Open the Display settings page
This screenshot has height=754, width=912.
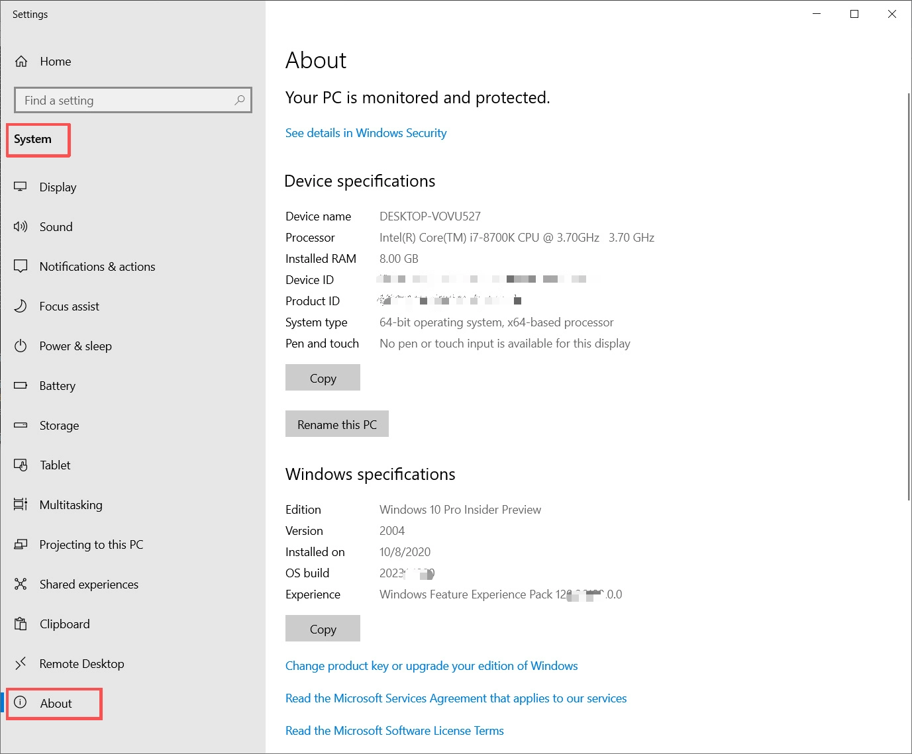132,187
